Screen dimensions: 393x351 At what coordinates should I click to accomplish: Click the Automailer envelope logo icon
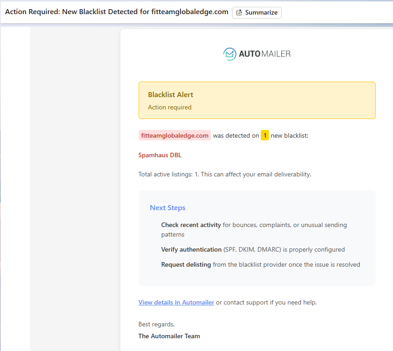[x=230, y=54]
